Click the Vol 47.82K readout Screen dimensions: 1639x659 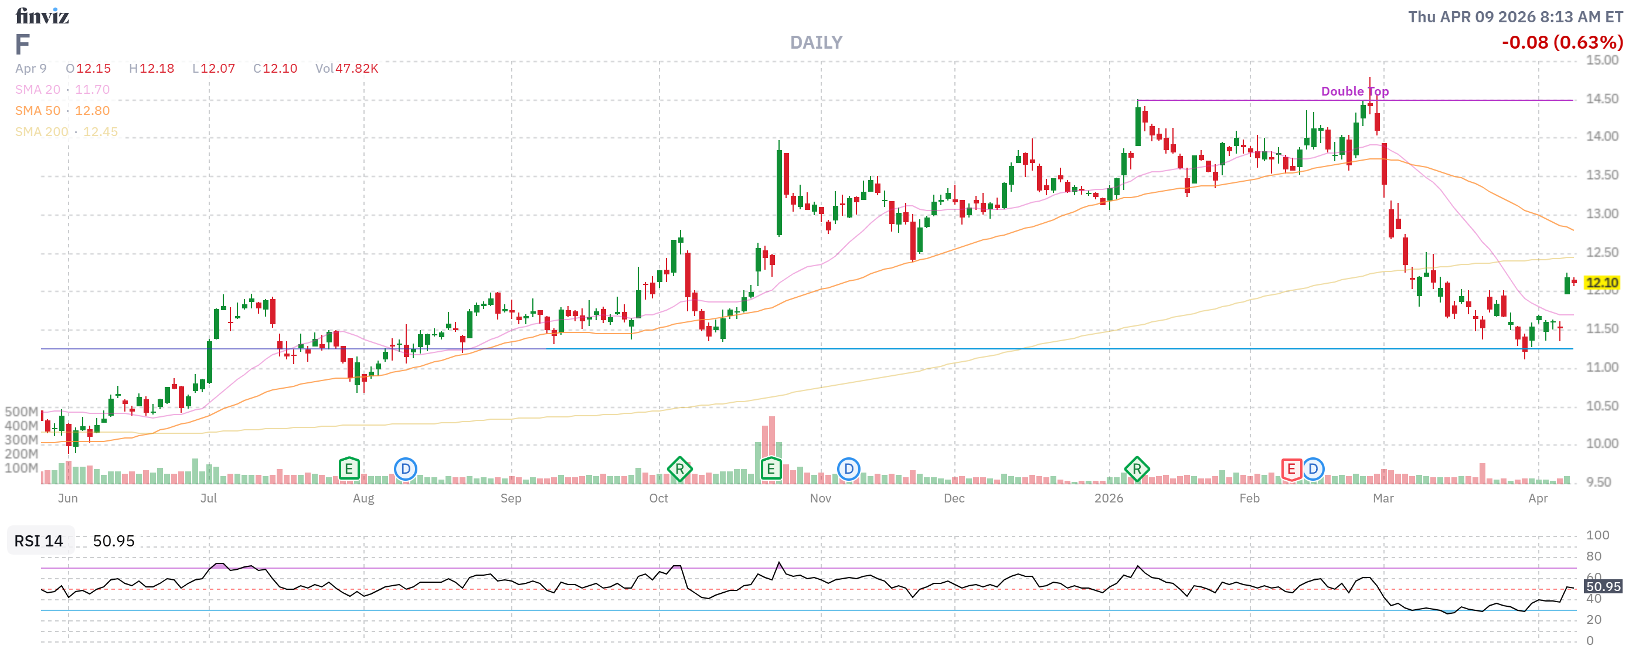pyautogui.click(x=347, y=68)
